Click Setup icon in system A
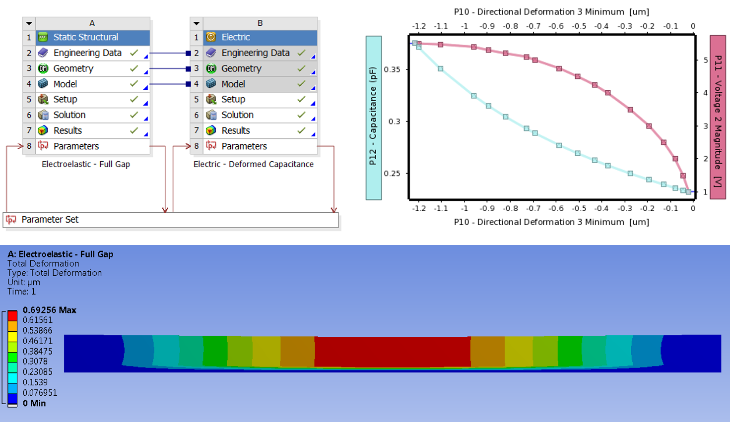Image resolution: width=730 pixels, height=422 pixels. coord(43,99)
